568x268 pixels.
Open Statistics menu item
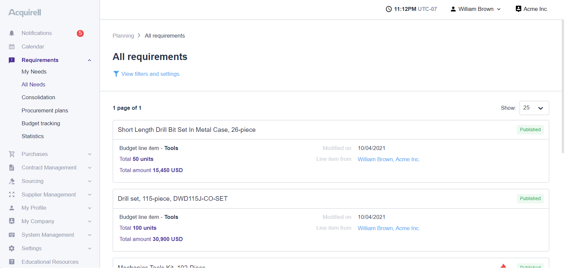33,136
